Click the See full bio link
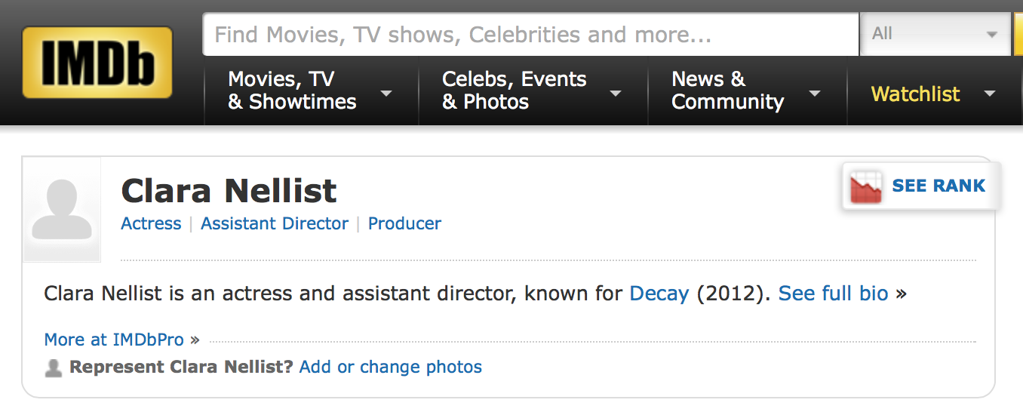1023x409 pixels. coord(833,293)
